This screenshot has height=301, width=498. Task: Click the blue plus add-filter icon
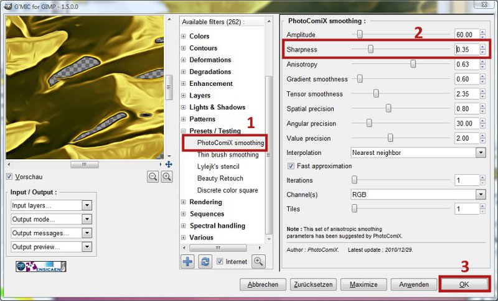(188, 262)
